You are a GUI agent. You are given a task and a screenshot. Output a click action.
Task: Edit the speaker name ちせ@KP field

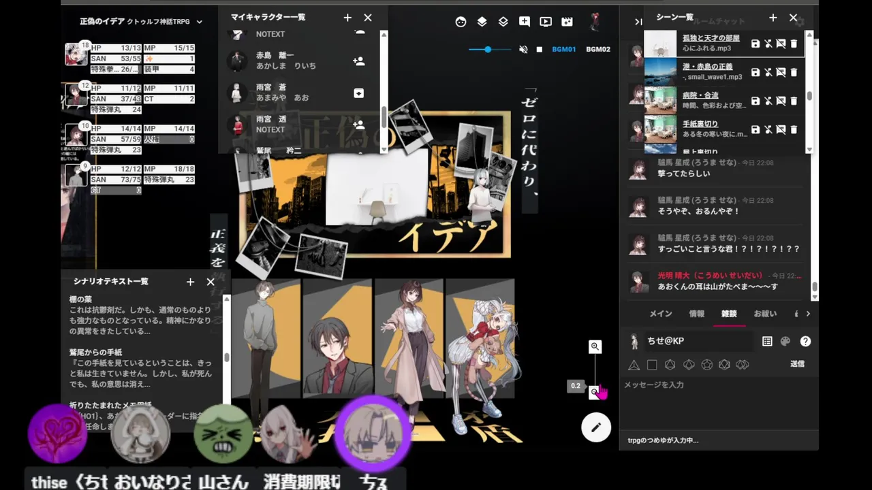(700, 341)
